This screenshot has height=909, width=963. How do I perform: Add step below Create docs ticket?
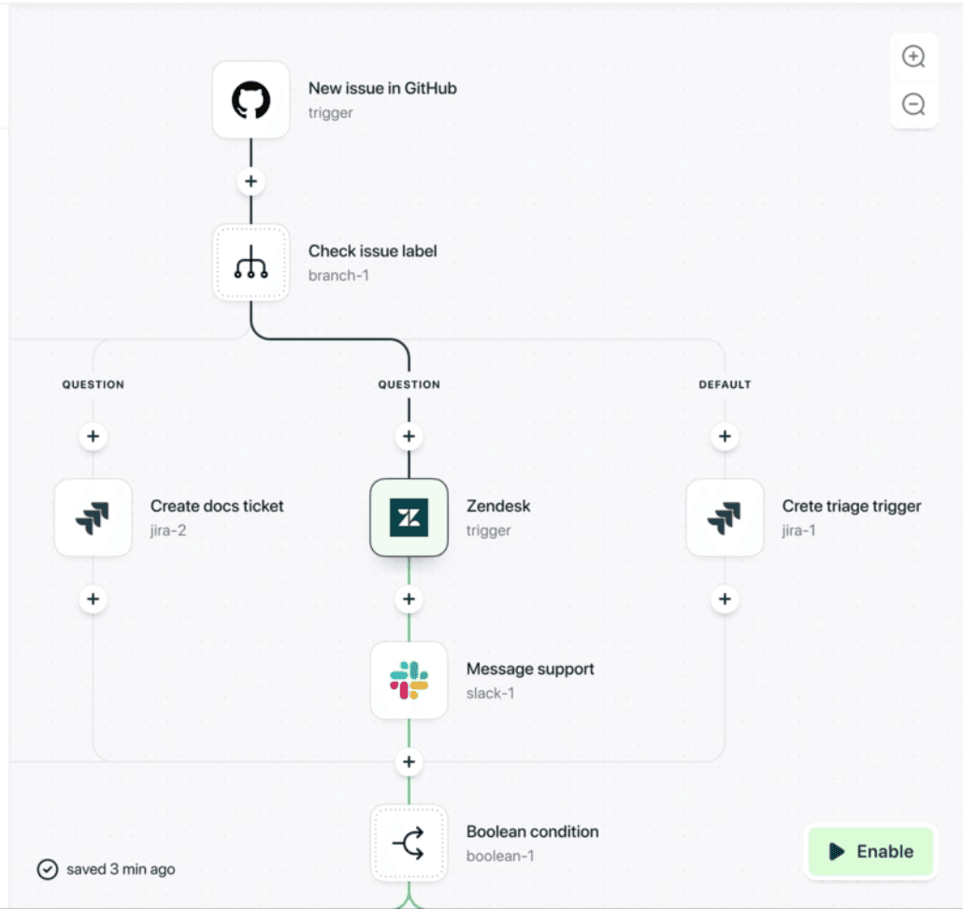tap(93, 599)
